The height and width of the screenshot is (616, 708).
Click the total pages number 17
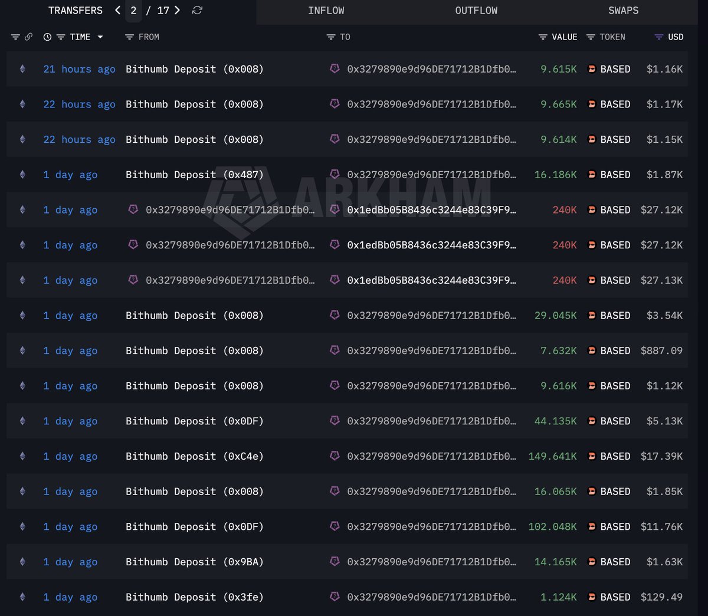(x=163, y=11)
